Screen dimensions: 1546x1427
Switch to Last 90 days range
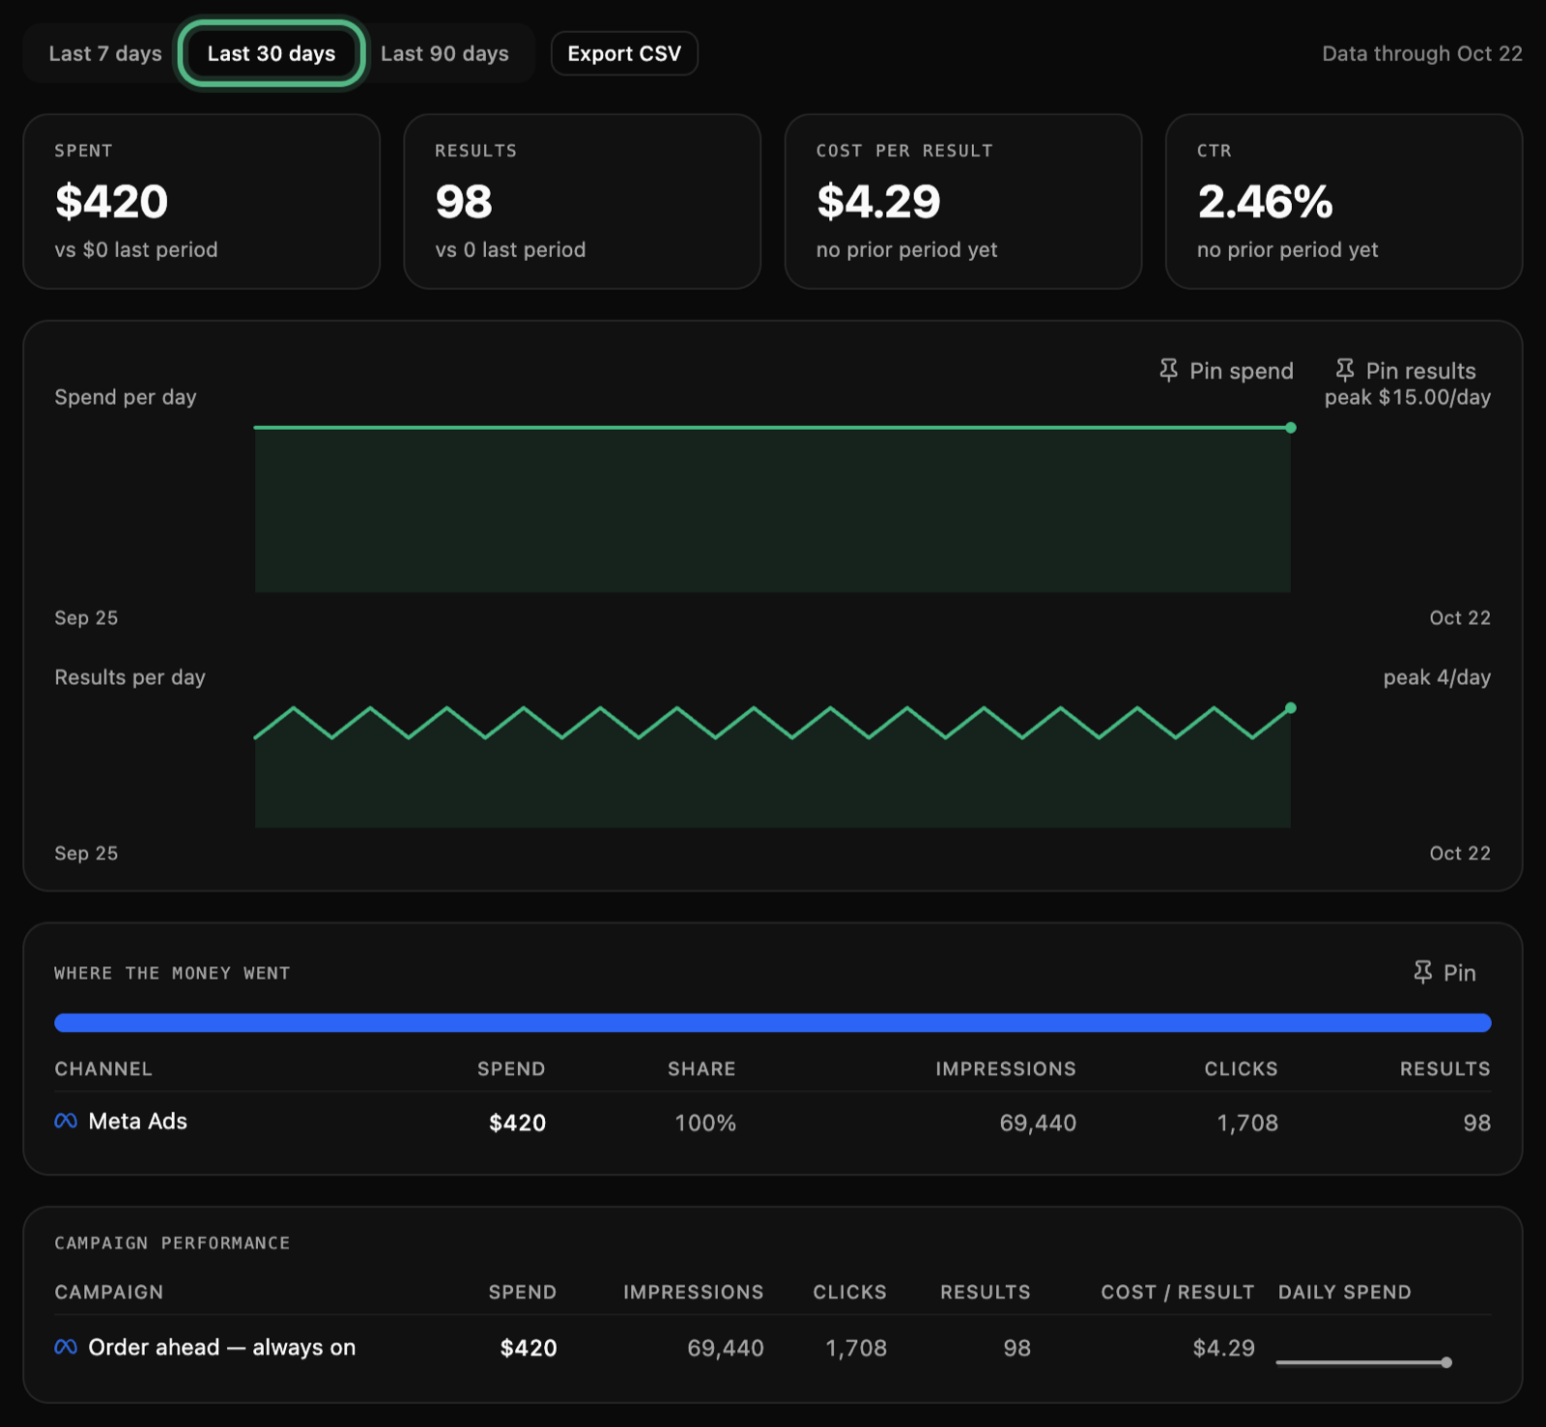coord(444,54)
